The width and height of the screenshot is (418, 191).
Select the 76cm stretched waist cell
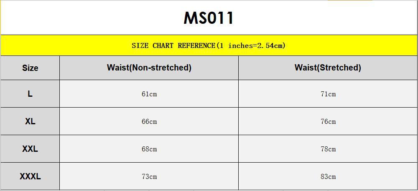click(x=328, y=122)
